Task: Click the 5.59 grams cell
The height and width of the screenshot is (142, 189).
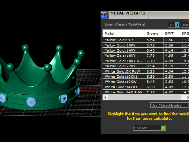Action: 154,77
